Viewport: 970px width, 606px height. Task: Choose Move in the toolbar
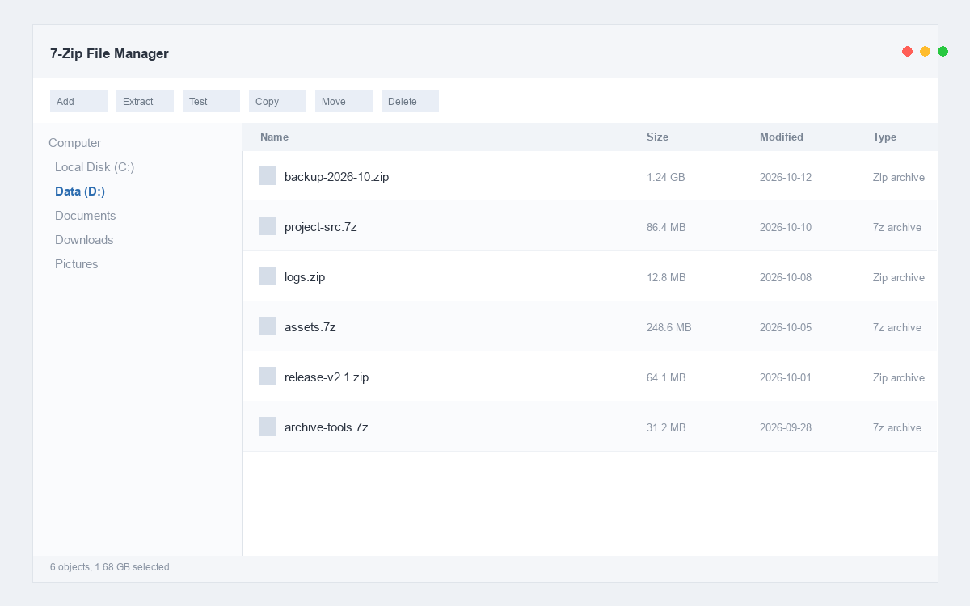344,101
